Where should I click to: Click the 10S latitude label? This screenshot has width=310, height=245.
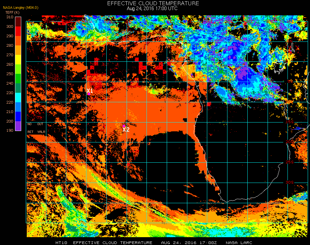pos(289,102)
